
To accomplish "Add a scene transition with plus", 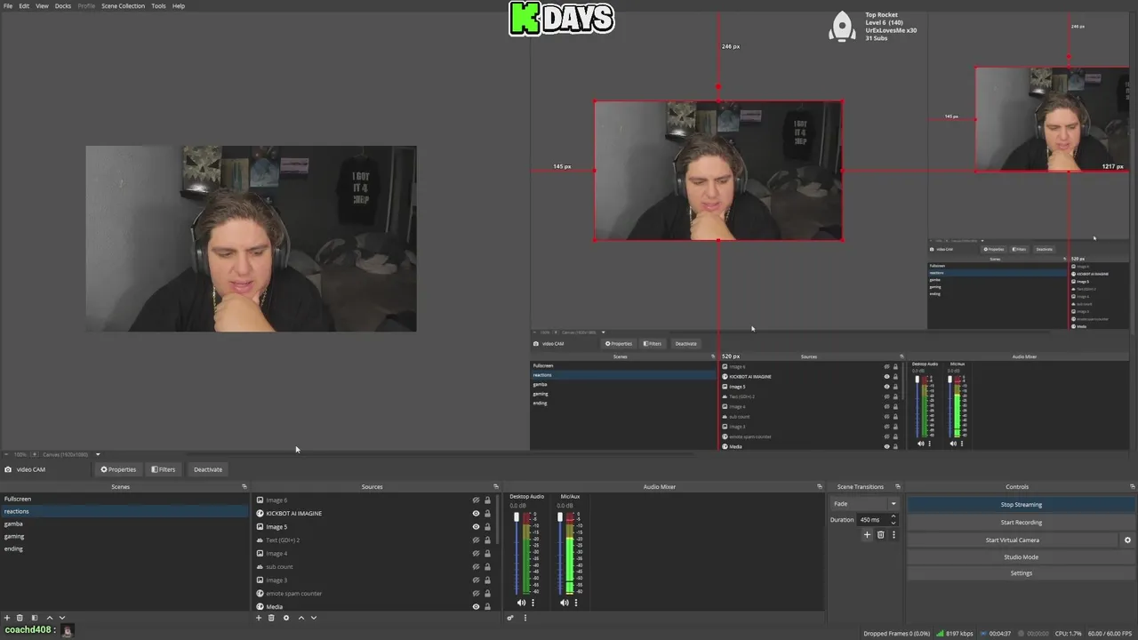I will coord(867,534).
